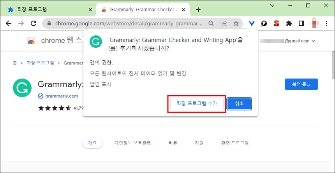The image size is (335, 173).
Task: Open Chrome three-dot menu
Action: [326, 23]
